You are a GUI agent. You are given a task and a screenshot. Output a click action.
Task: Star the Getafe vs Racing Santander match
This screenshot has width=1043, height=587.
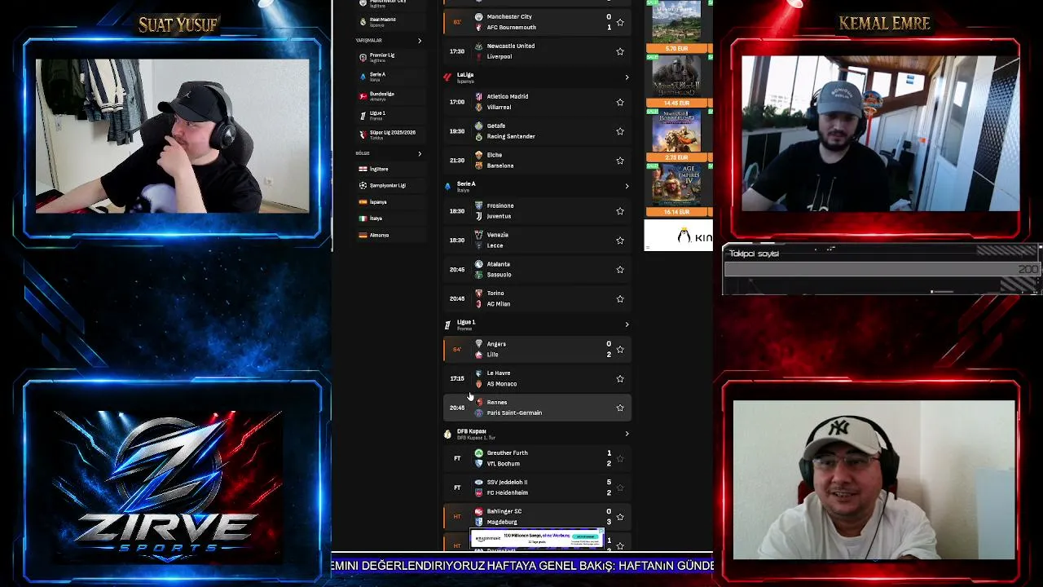point(620,131)
